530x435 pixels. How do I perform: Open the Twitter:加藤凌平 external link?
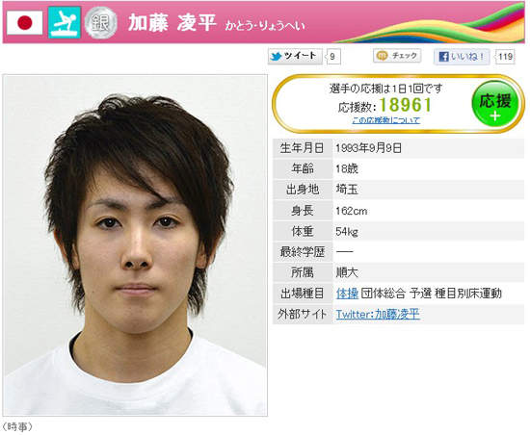tap(378, 314)
